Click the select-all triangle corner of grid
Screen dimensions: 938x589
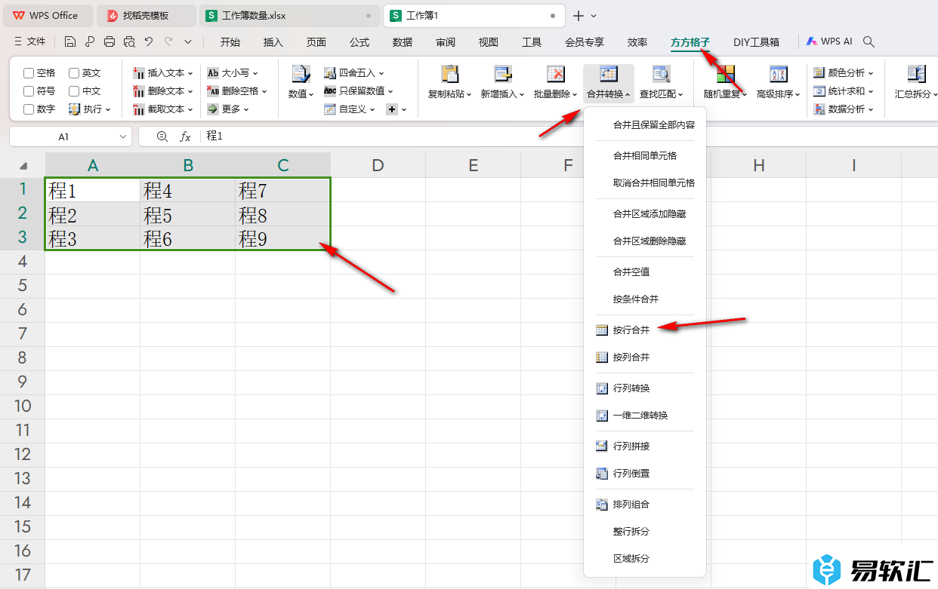(23, 166)
